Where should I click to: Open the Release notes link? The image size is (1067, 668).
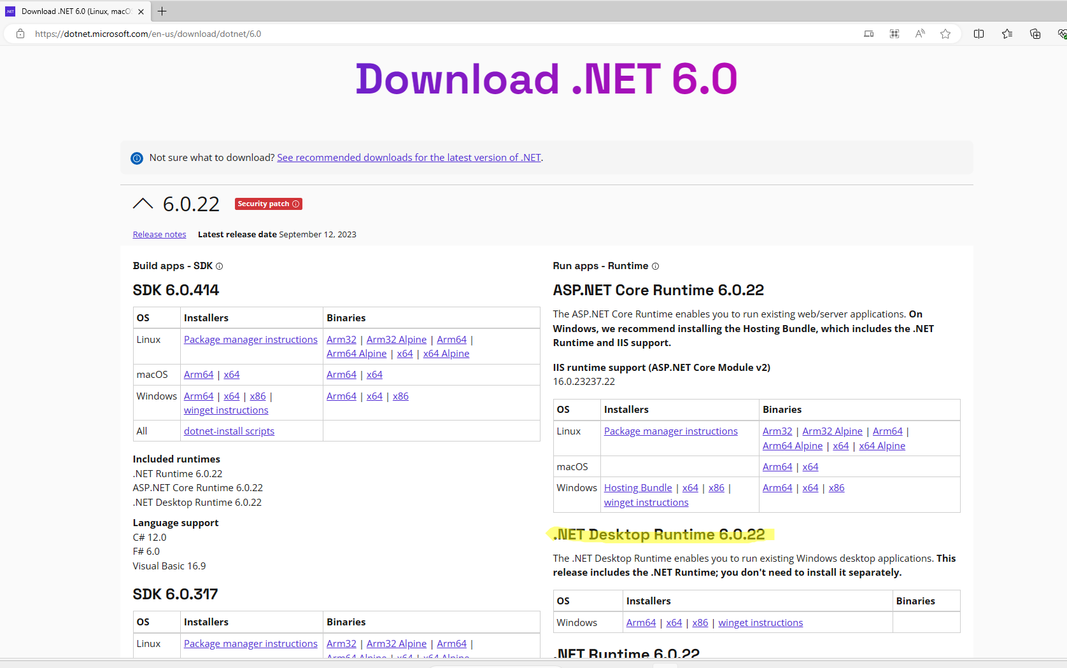pos(159,235)
